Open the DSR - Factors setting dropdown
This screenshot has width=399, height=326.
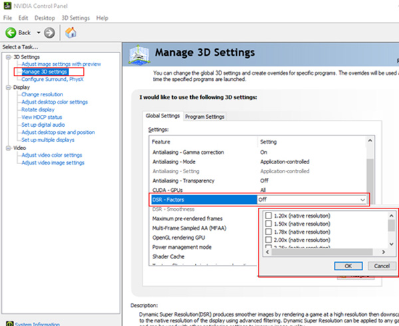click(362, 199)
